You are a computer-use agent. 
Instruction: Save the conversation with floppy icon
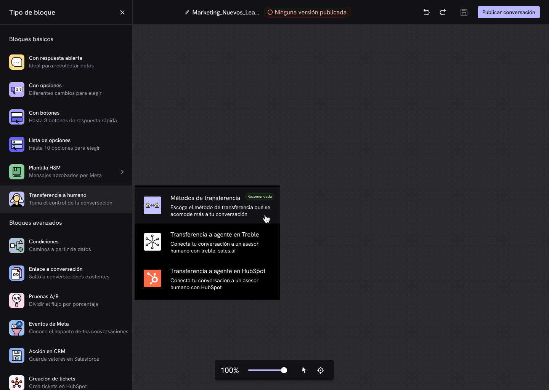click(x=464, y=12)
